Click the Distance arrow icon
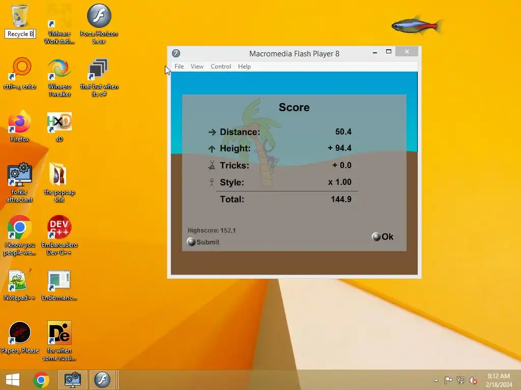The width and height of the screenshot is (521, 390). pos(212,133)
